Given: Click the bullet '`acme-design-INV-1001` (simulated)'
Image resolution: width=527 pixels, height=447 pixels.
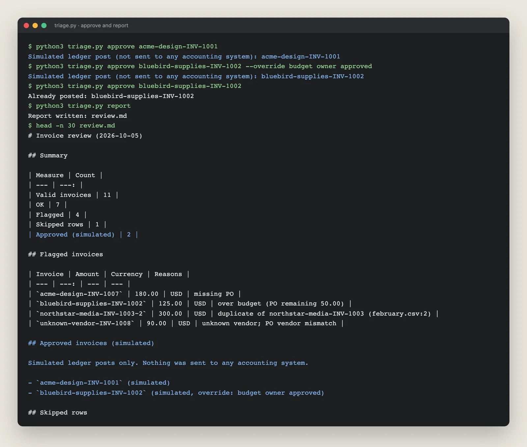Looking at the screenshot, I should pos(99,383).
